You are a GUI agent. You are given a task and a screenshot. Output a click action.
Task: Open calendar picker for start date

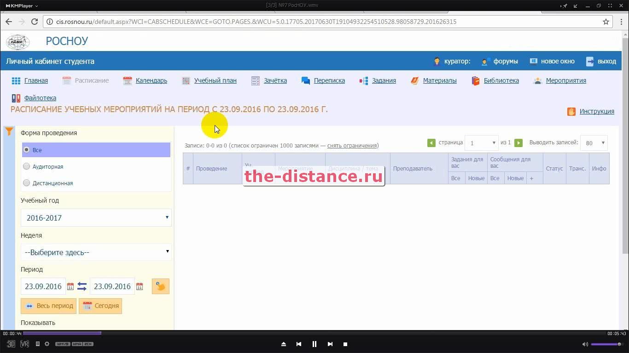[x=70, y=286]
